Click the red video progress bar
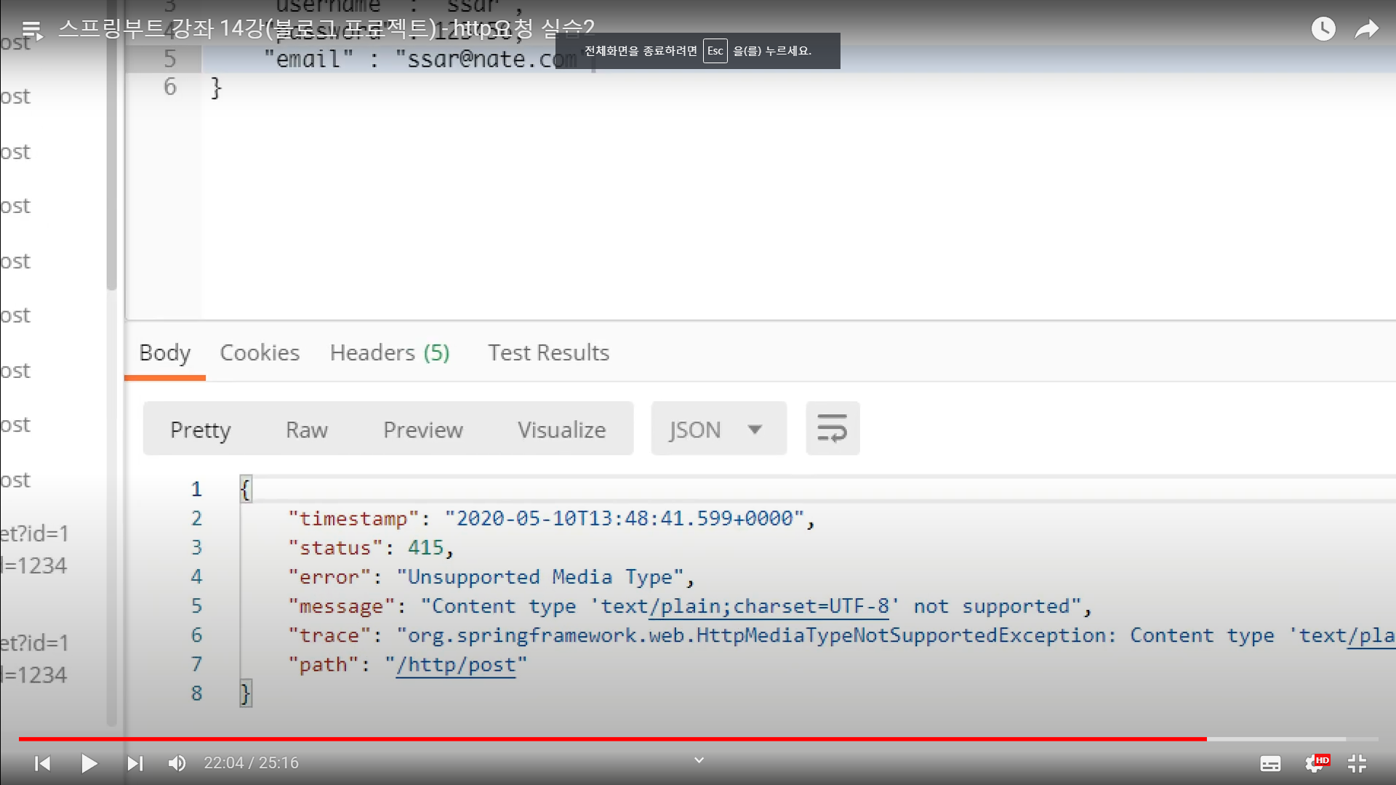Image resolution: width=1396 pixels, height=785 pixels. pos(611,738)
